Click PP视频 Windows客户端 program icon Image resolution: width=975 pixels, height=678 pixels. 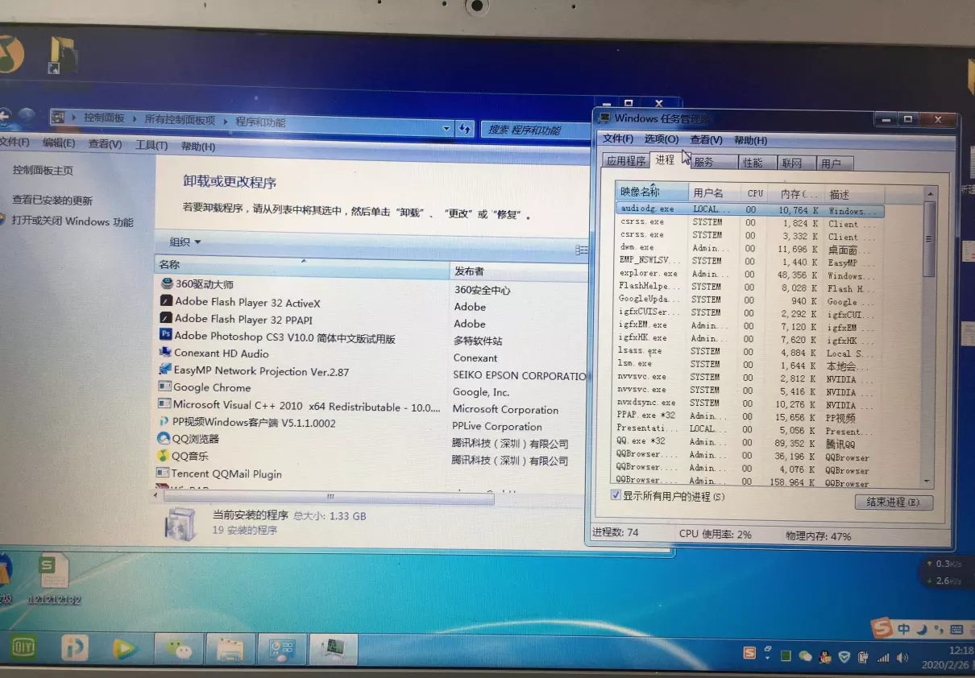(x=164, y=422)
